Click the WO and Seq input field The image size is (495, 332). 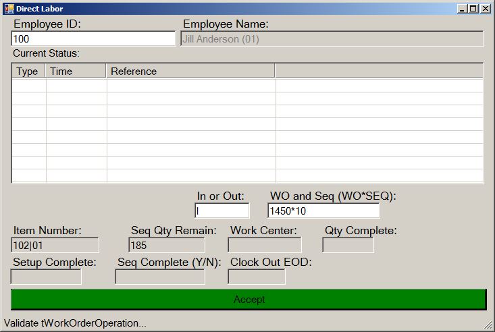click(323, 211)
